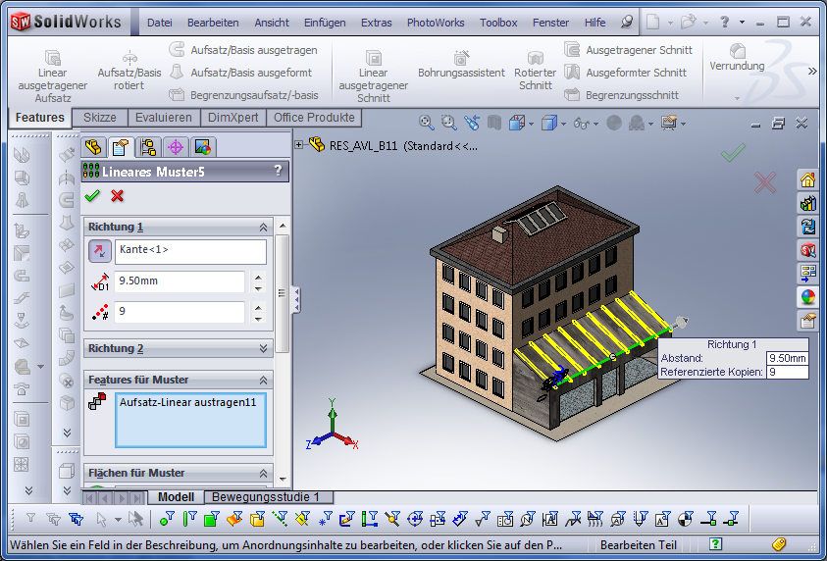The height and width of the screenshot is (561, 827).
Task: Open the ConfigurationManager tab icon
Action: click(x=148, y=148)
